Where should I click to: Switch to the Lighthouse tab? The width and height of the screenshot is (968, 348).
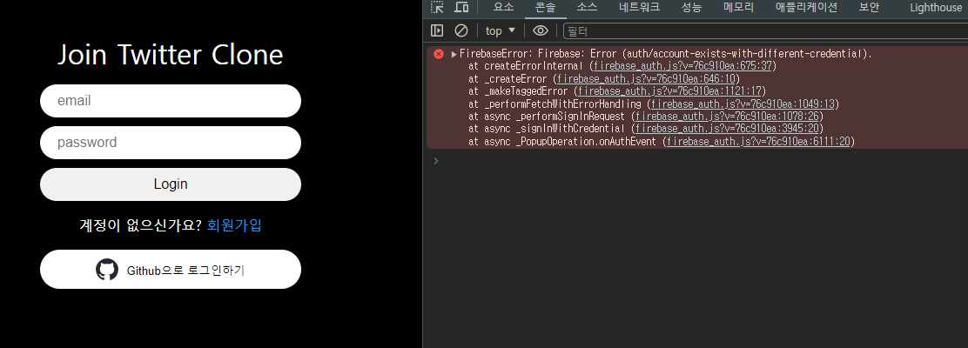tap(936, 8)
